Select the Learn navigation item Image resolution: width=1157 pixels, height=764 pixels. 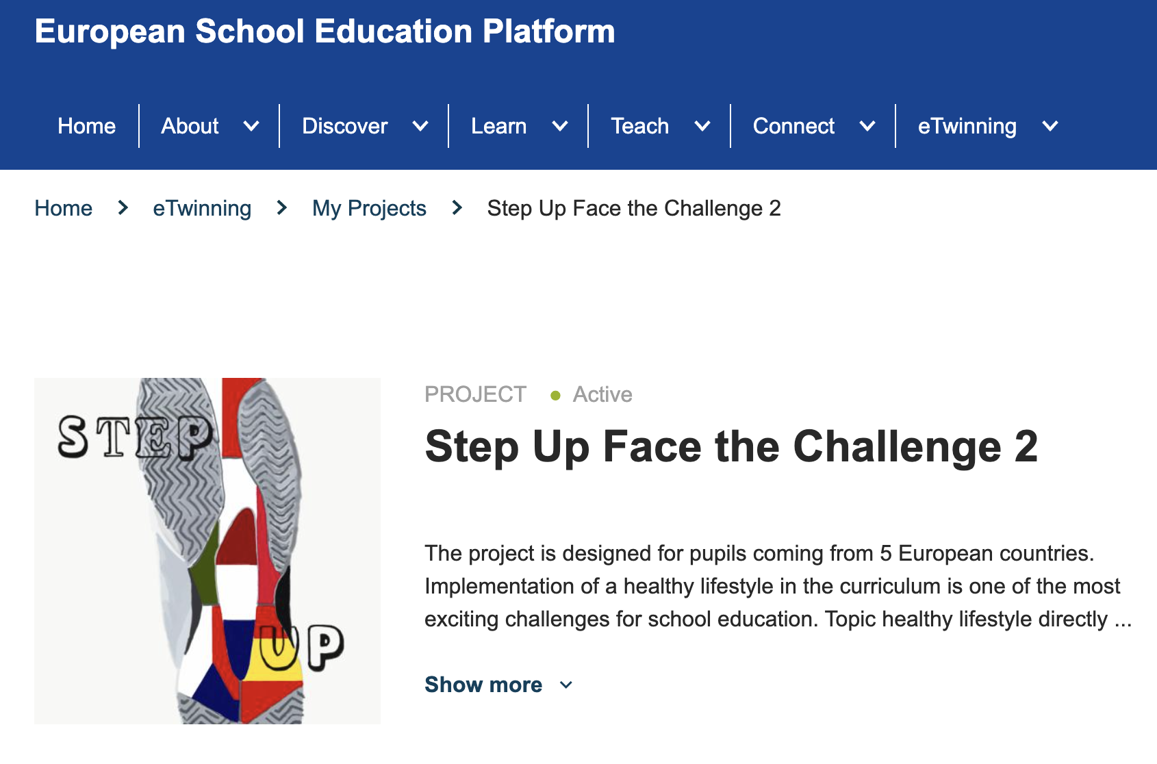(x=499, y=126)
